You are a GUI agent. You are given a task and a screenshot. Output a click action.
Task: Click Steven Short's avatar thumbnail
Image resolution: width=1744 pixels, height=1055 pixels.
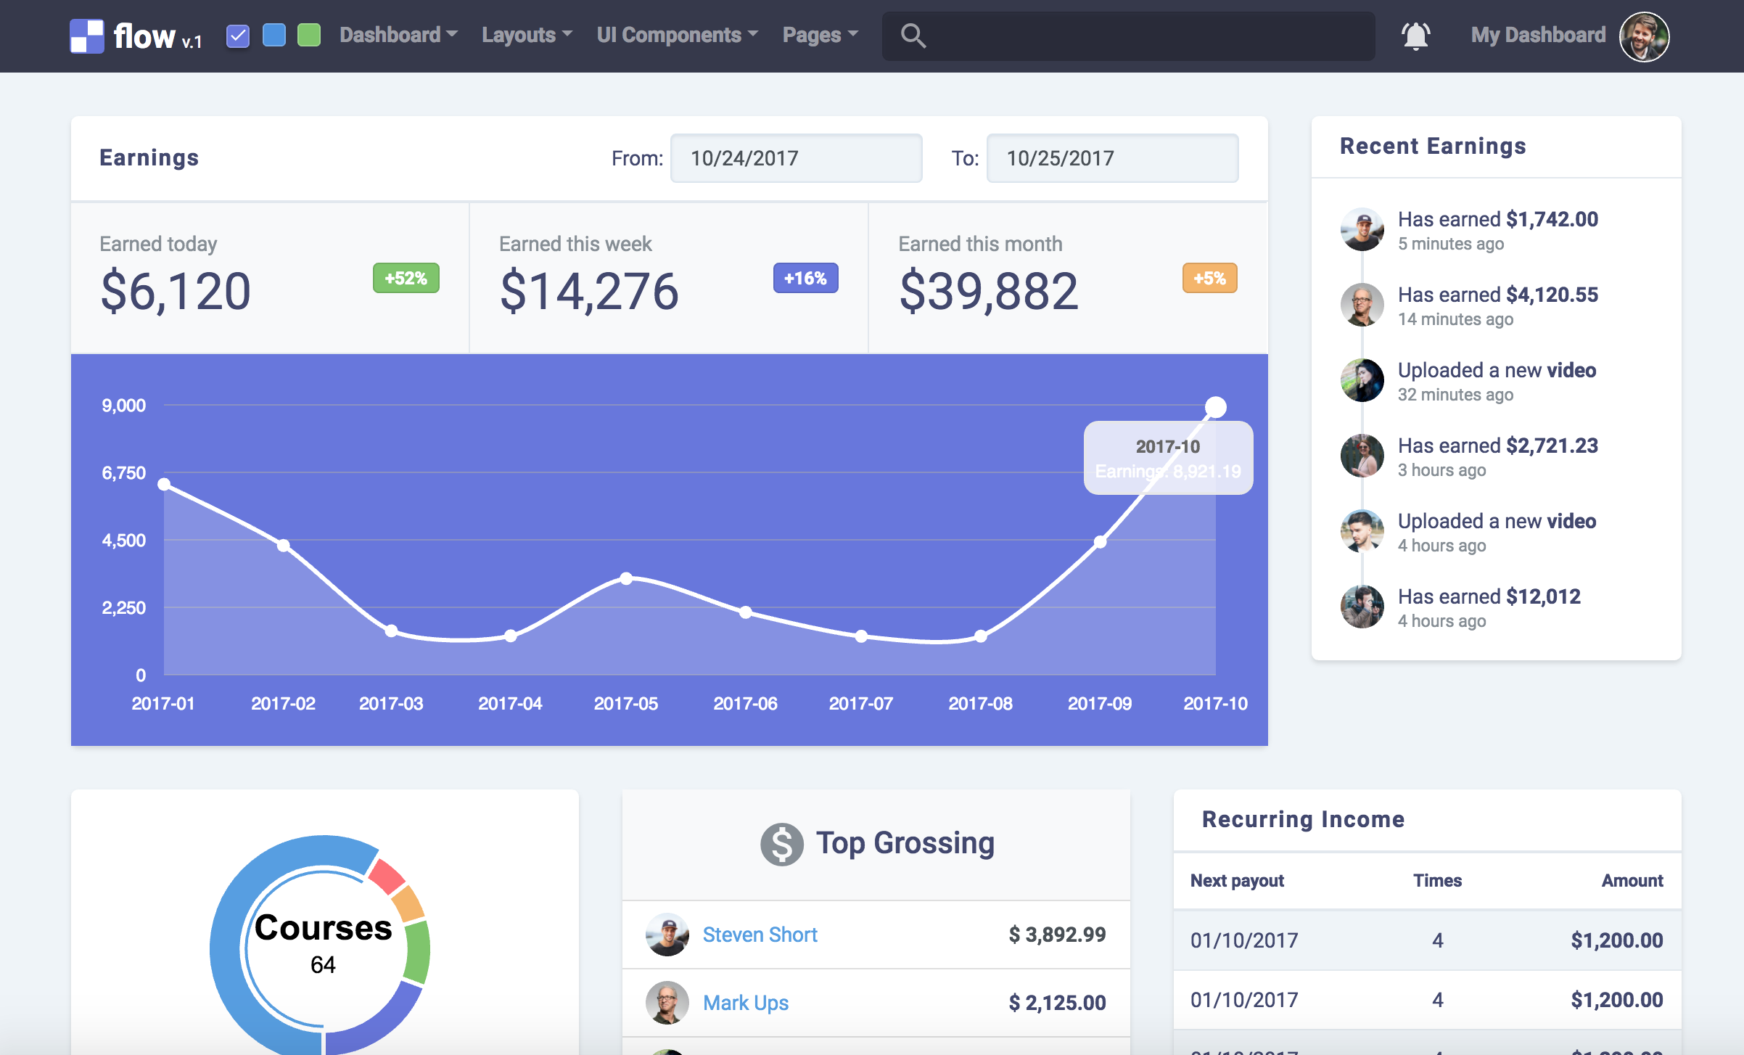pyautogui.click(x=667, y=935)
